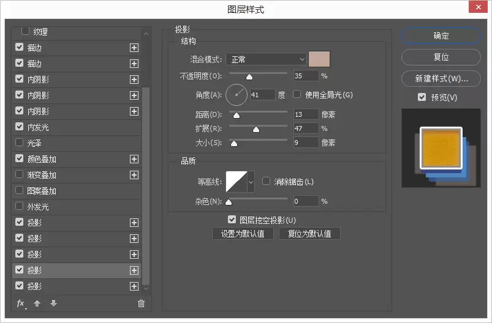Click the 距离 slider handle

pyautogui.click(x=237, y=115)
